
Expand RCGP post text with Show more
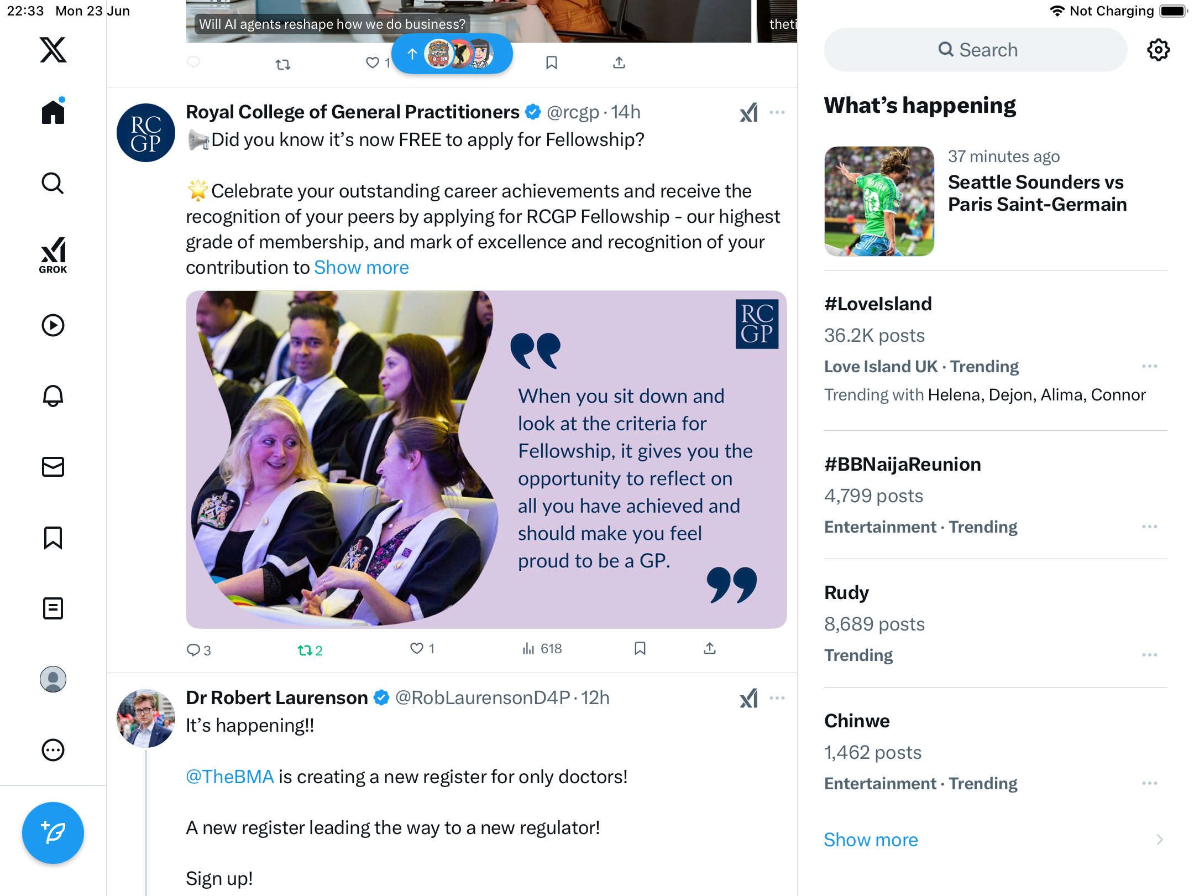tap(362, 267)
